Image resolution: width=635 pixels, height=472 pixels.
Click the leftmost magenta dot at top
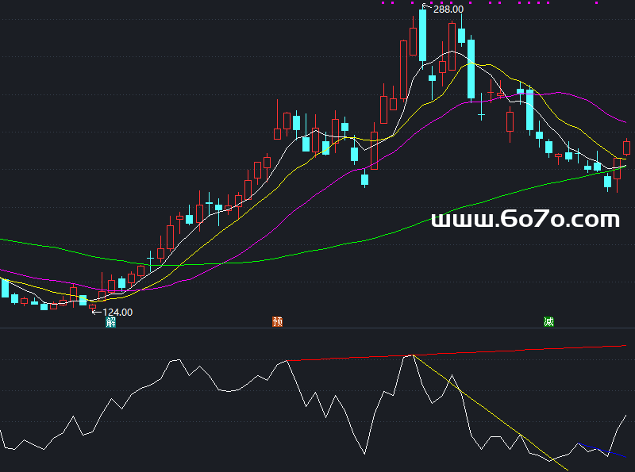click(383, 3)
